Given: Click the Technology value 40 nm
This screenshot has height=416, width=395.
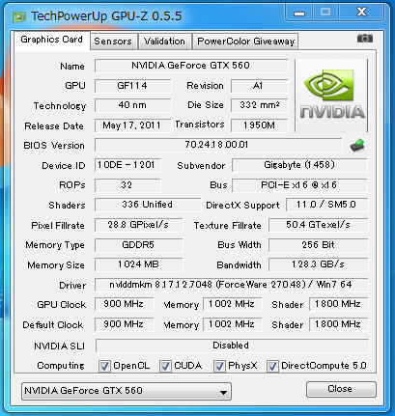Looking at the screenshot, I should [x=132, y=105].
